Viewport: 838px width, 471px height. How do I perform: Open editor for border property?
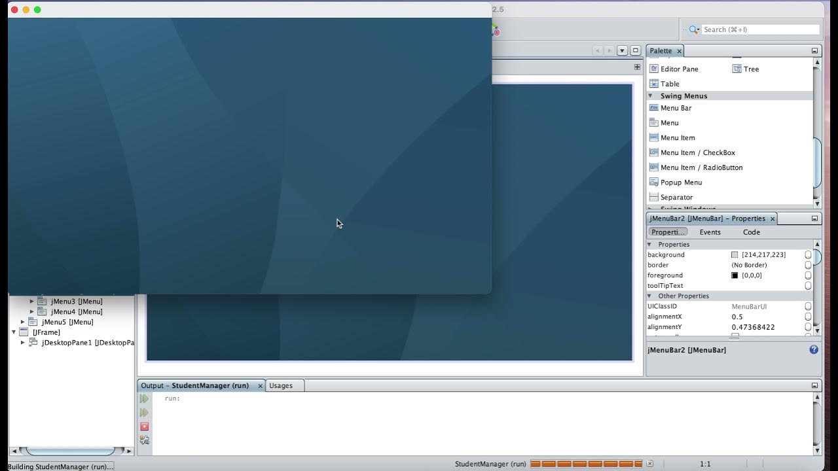[x=808, y=266]
